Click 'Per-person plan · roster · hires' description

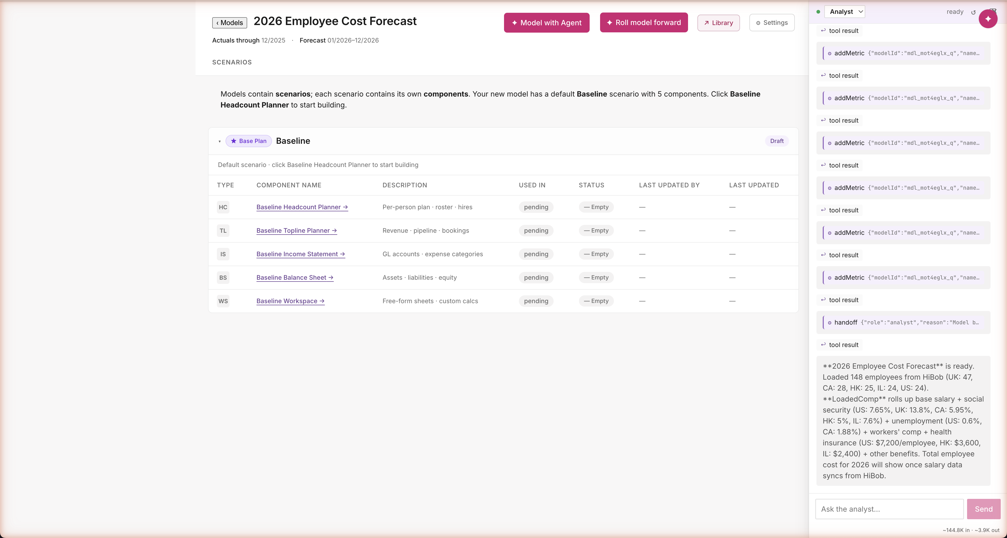point(427,207)
